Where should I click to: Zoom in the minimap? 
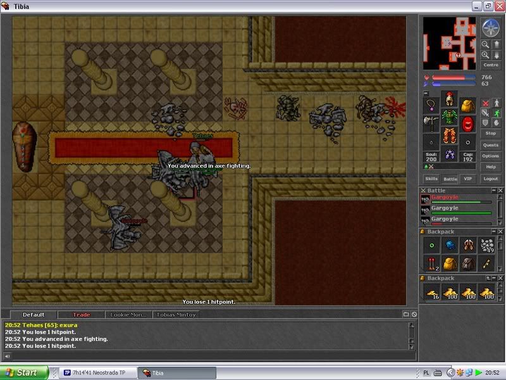485,55
